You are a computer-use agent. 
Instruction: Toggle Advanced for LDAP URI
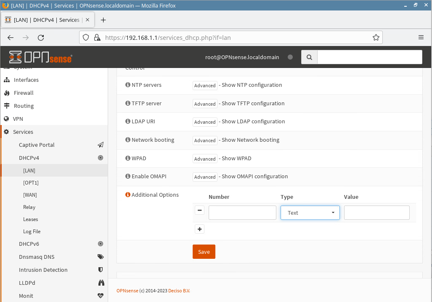(205, 122)
